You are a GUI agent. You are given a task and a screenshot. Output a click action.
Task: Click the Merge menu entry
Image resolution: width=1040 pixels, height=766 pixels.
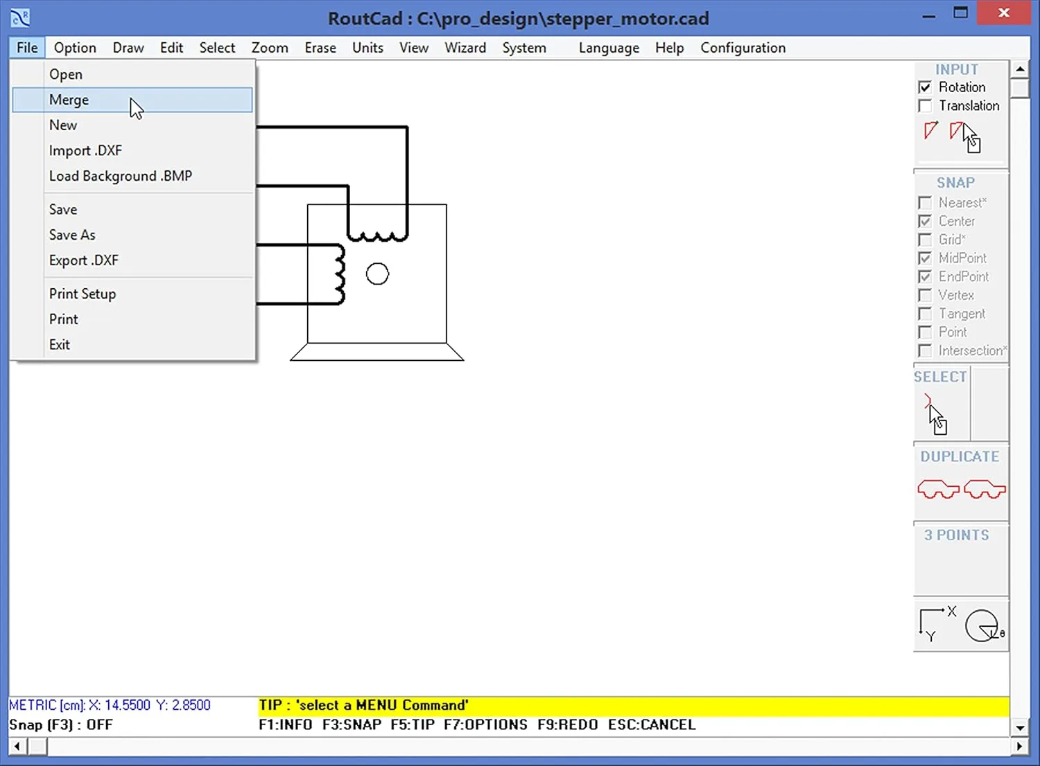click(x=69, y=100)
